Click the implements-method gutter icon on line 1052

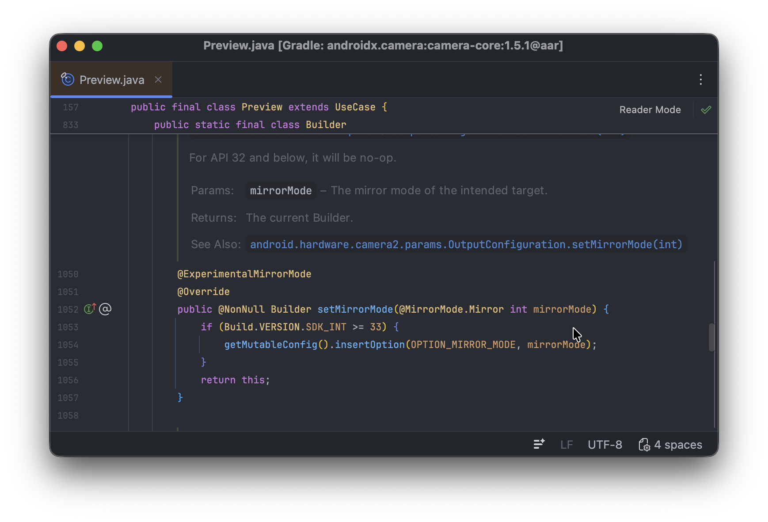tap(90, 309)
